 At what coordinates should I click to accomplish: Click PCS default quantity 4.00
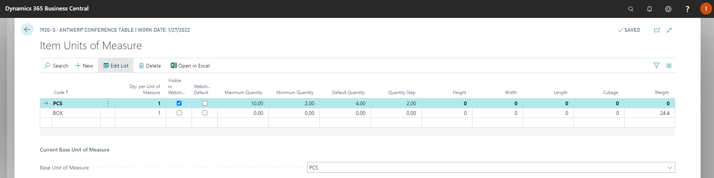(x=345, y=103)
